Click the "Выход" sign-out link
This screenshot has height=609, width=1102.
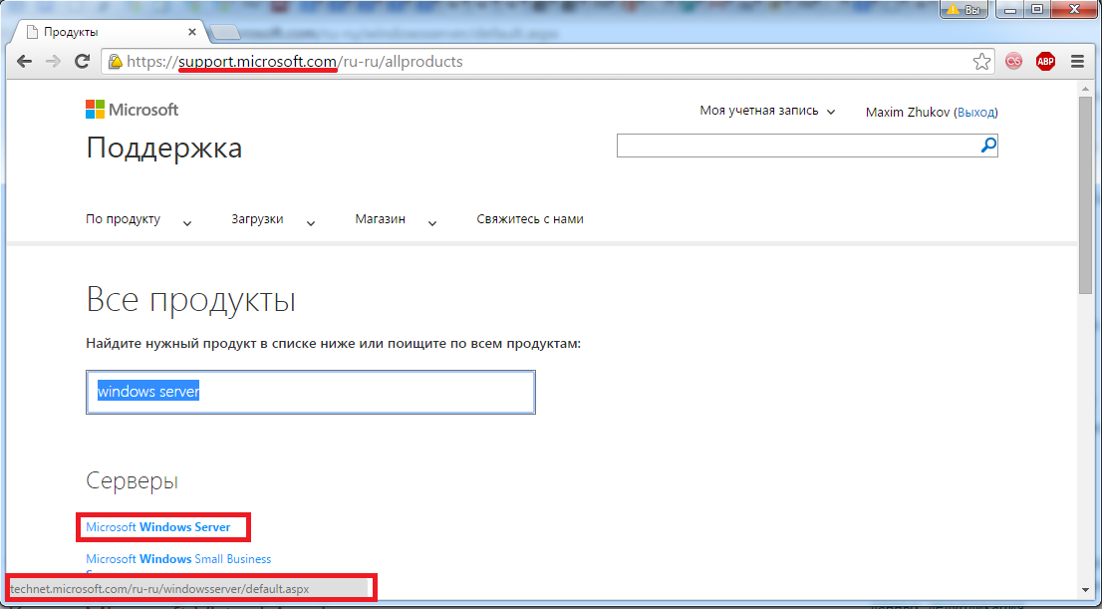(975, 113)
